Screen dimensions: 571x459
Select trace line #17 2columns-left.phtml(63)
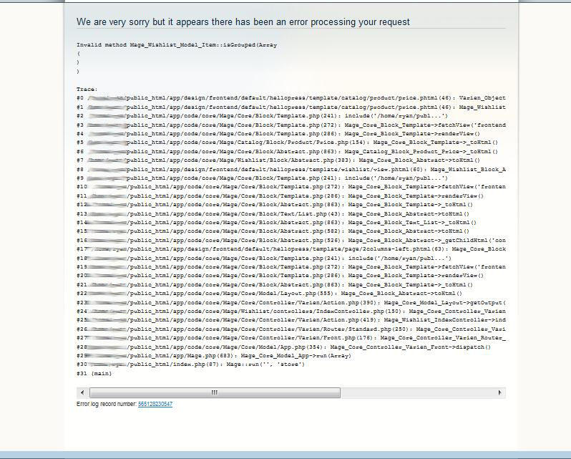[291, 249]
